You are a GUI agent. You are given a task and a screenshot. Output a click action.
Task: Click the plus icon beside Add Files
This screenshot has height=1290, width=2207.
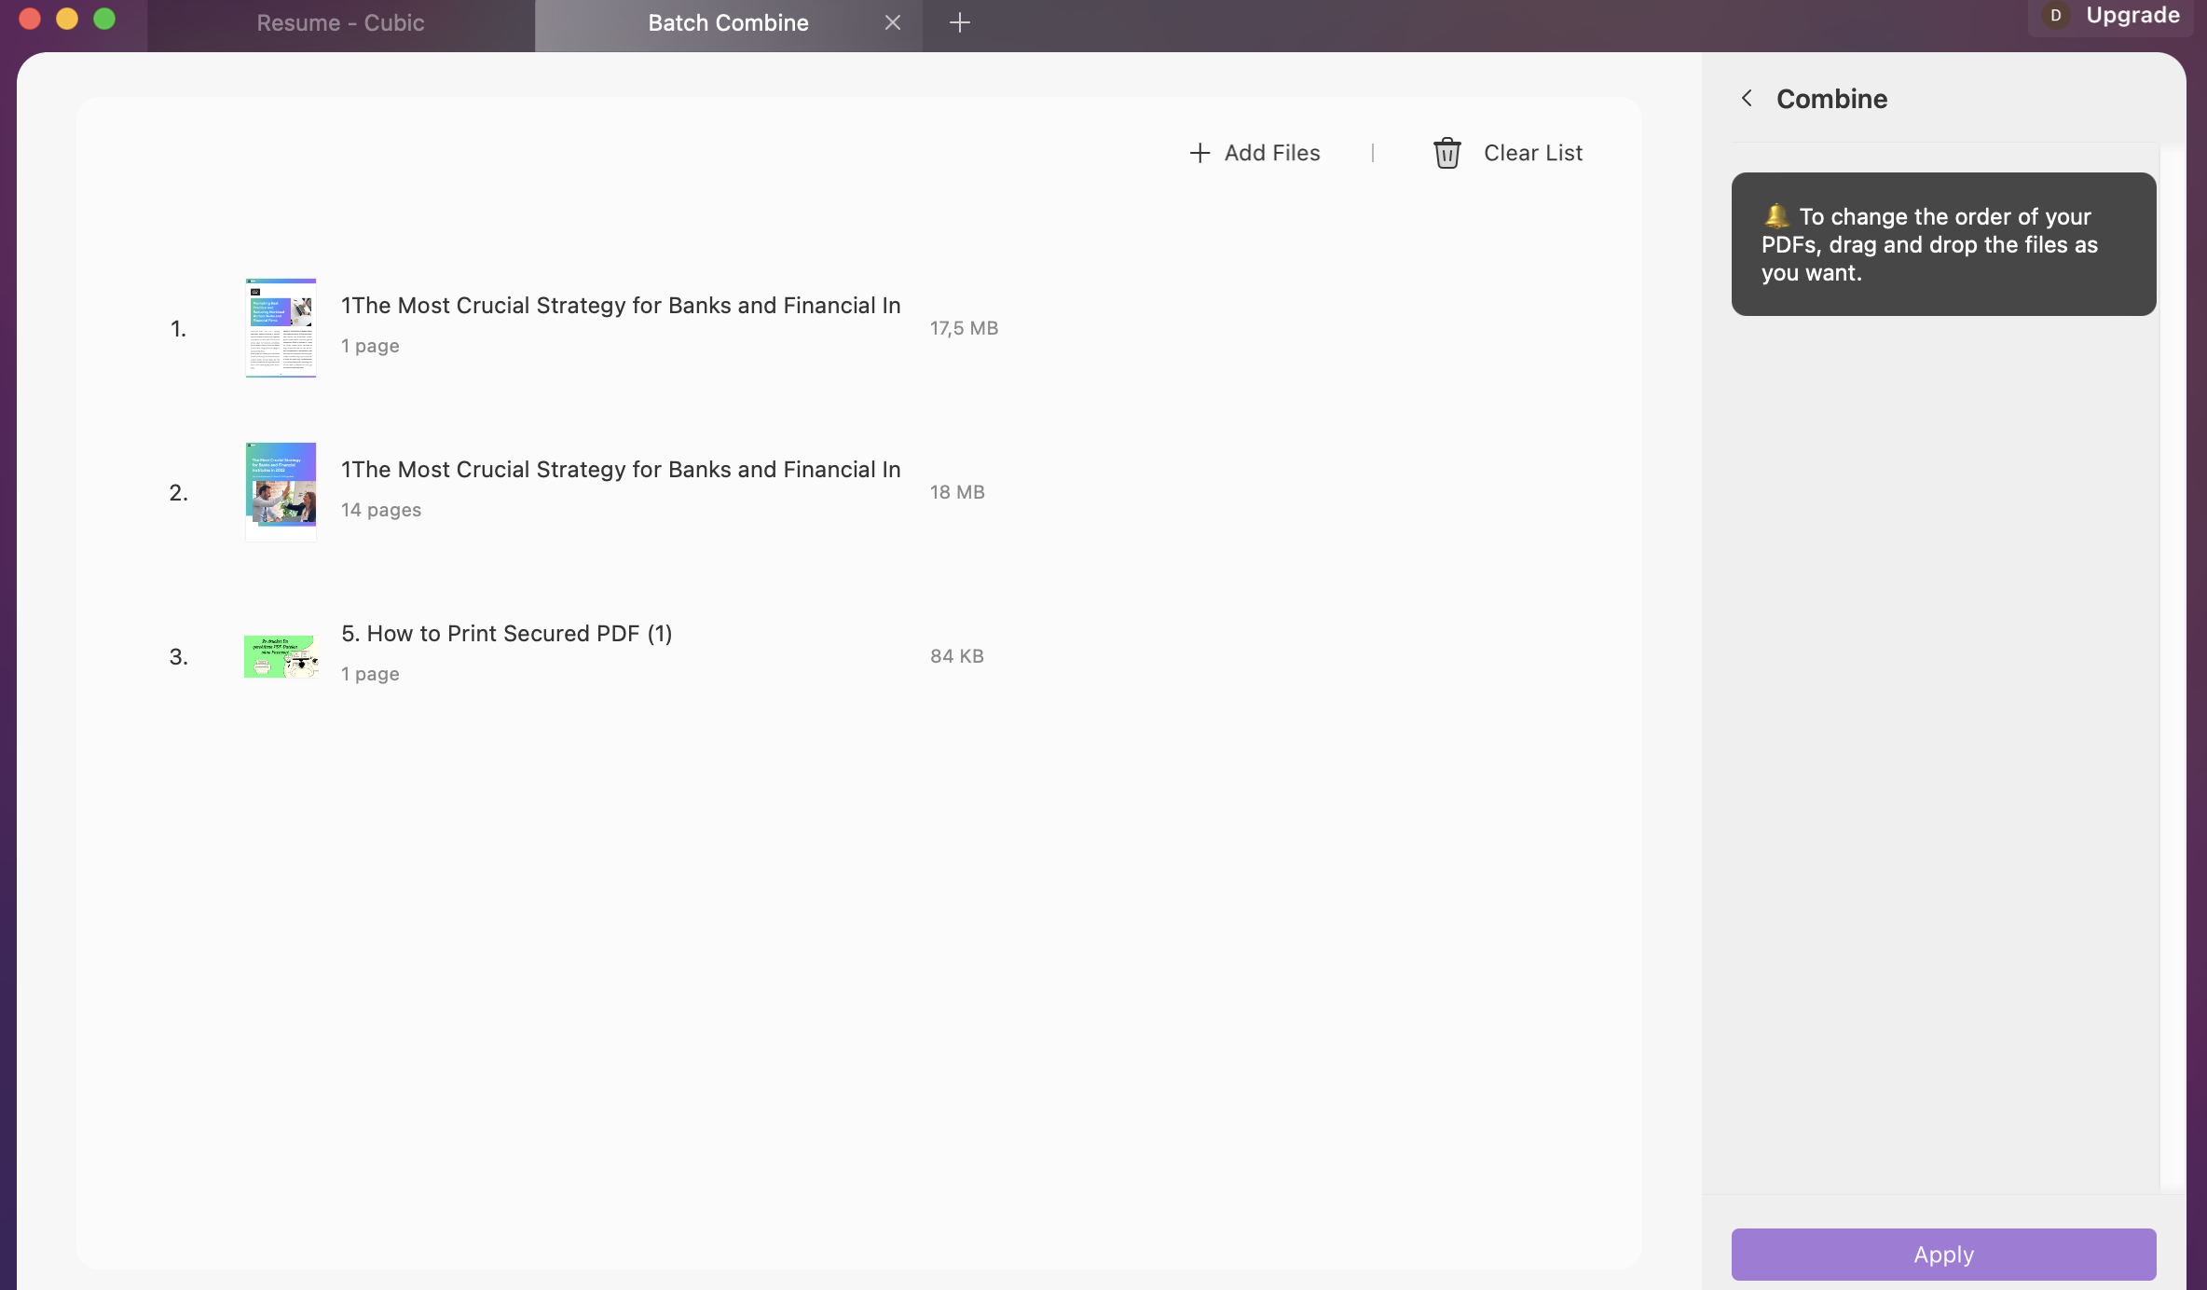pyautogui.click(x=1199, y=153)
